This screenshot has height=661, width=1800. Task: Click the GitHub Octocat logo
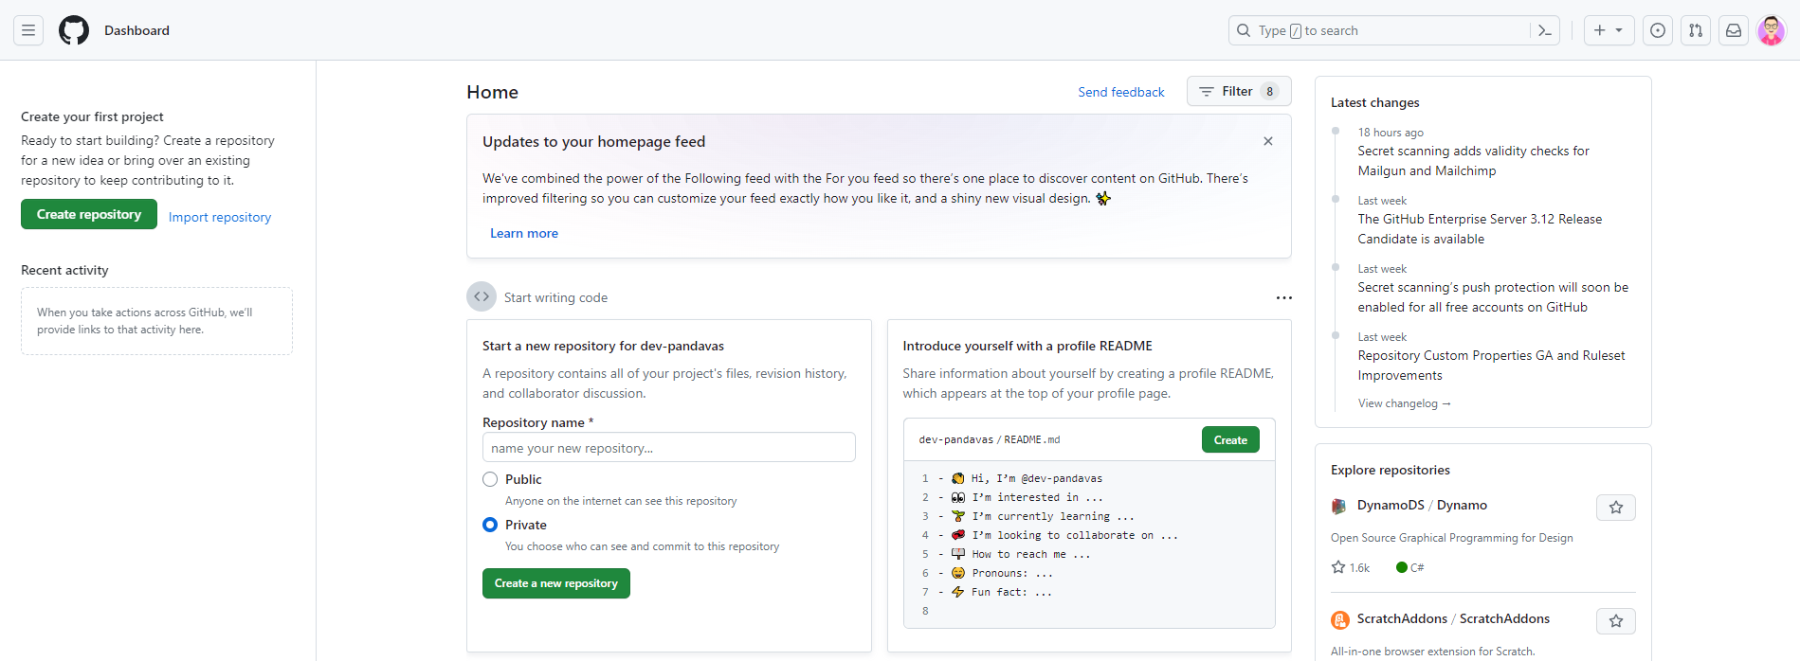(x=74, y=30)
